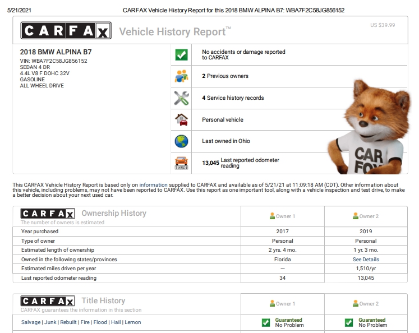Click the wrench service history icon
The height and width of the screenshot is (333, 419).
[181, 98]
